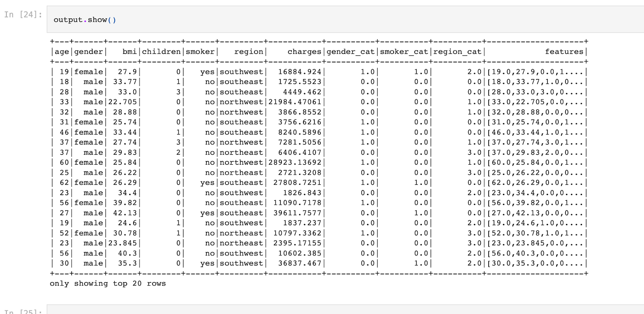The height and width of the screenshot is (314, 644).
Task: Click the empty In [25] code cell
Action: click(x=322, y=310)
